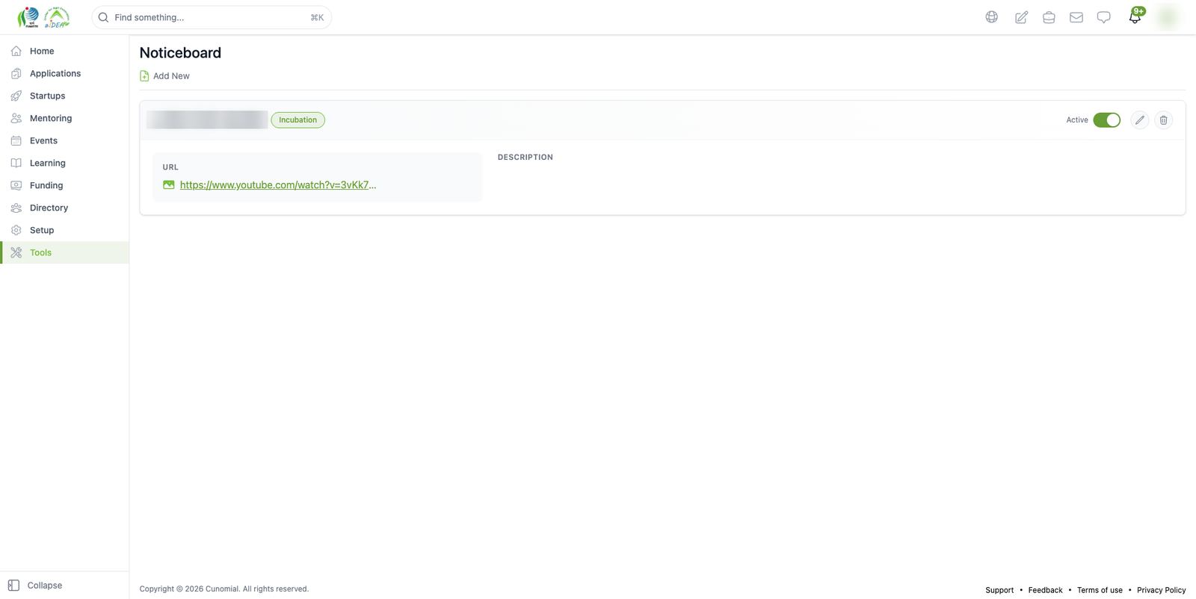Go to Funding section
The image size is (1196, 599).
tap(64, 185)
